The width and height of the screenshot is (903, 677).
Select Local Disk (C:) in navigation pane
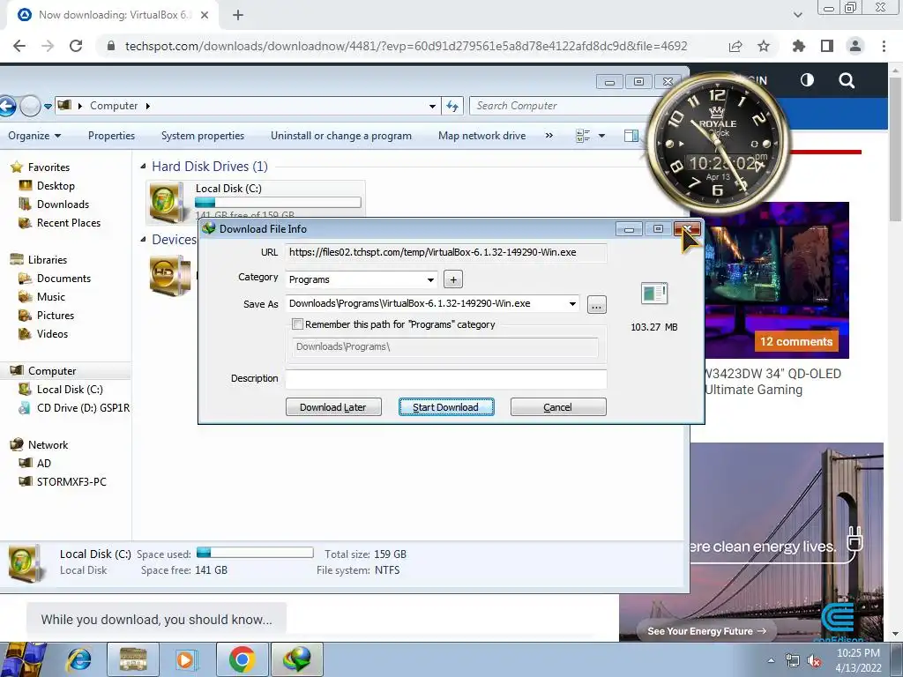69,389
